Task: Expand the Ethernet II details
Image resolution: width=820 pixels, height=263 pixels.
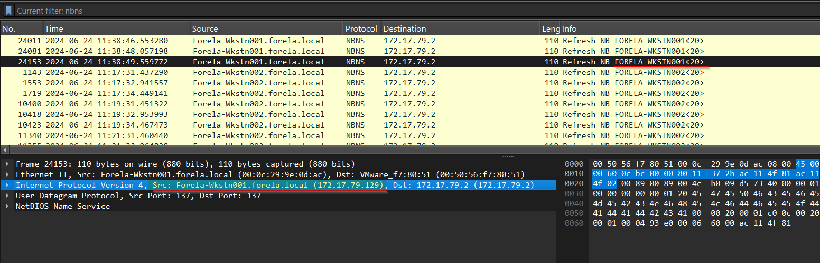Action: tap(7, 174)
